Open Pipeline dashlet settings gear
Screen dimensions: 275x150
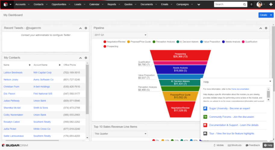tap(266, 28)
